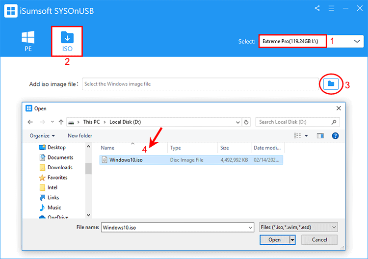Open recent locations dropdown arrow

pyautogui.click(x=53, y=122)
